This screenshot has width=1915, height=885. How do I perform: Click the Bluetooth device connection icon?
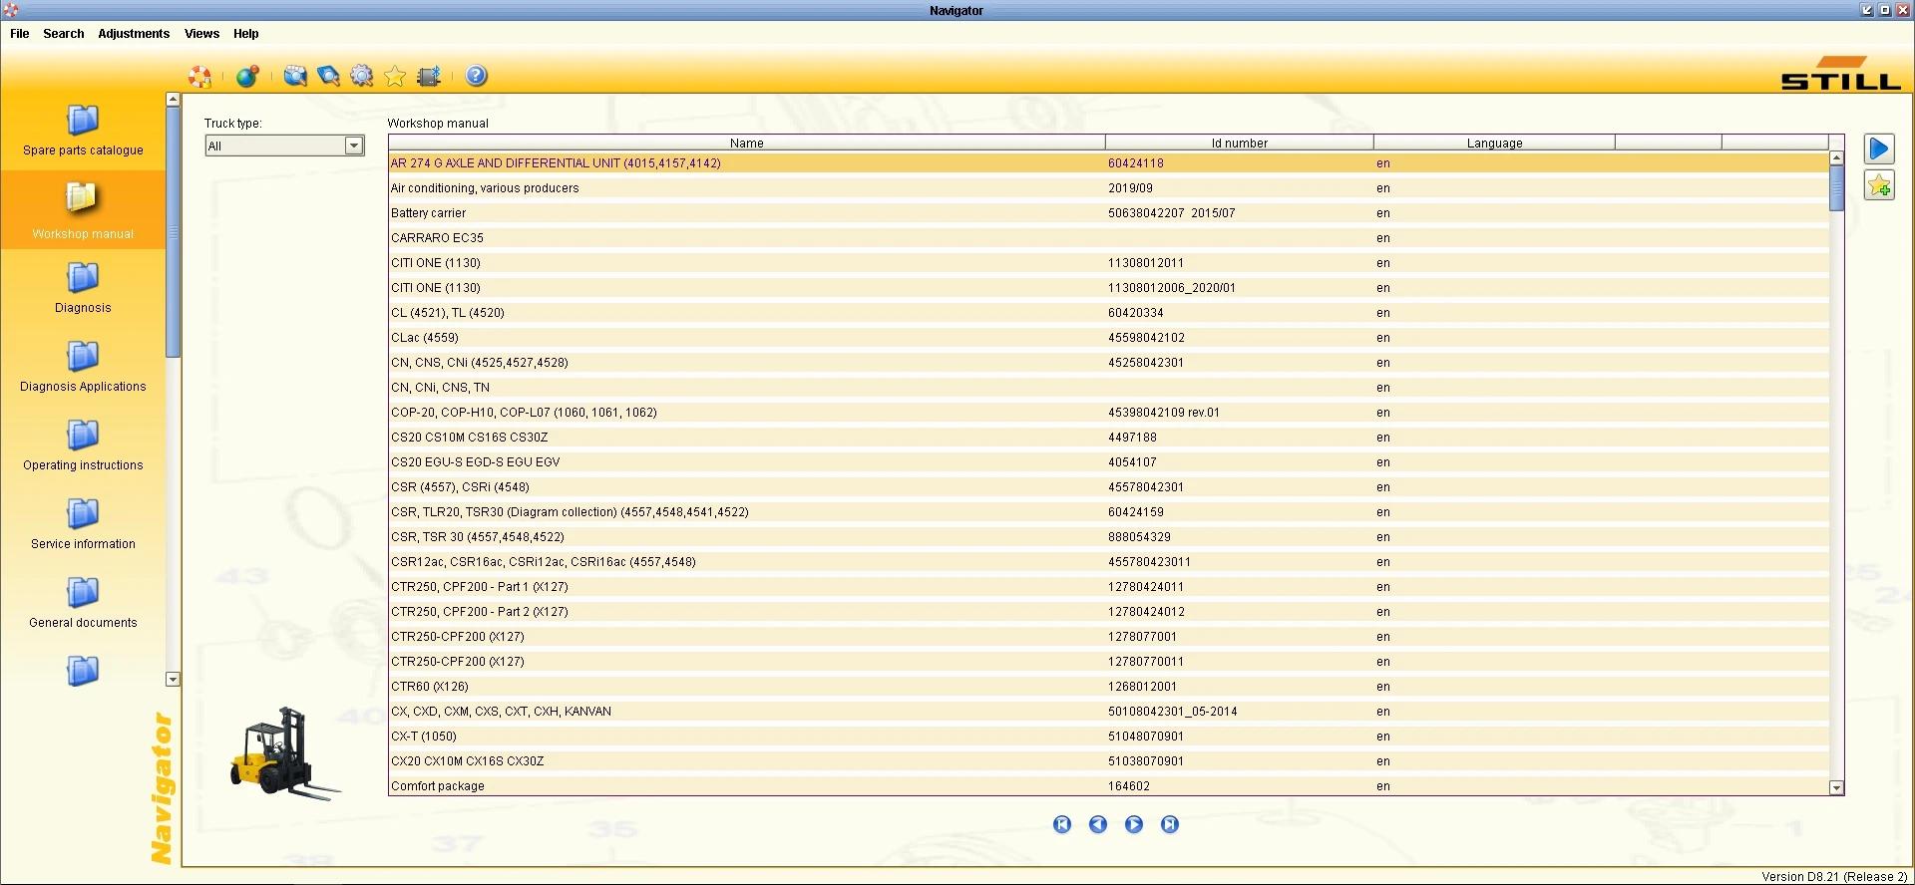point(429,77)
